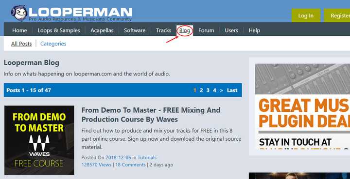Select the All Posts sub-tab
The height and width of the screenshot is (179, 350).
coord(21,44)
